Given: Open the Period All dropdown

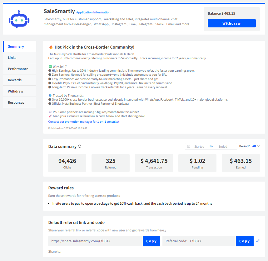Looking at the screenshot, I should (x=256, y=146).
